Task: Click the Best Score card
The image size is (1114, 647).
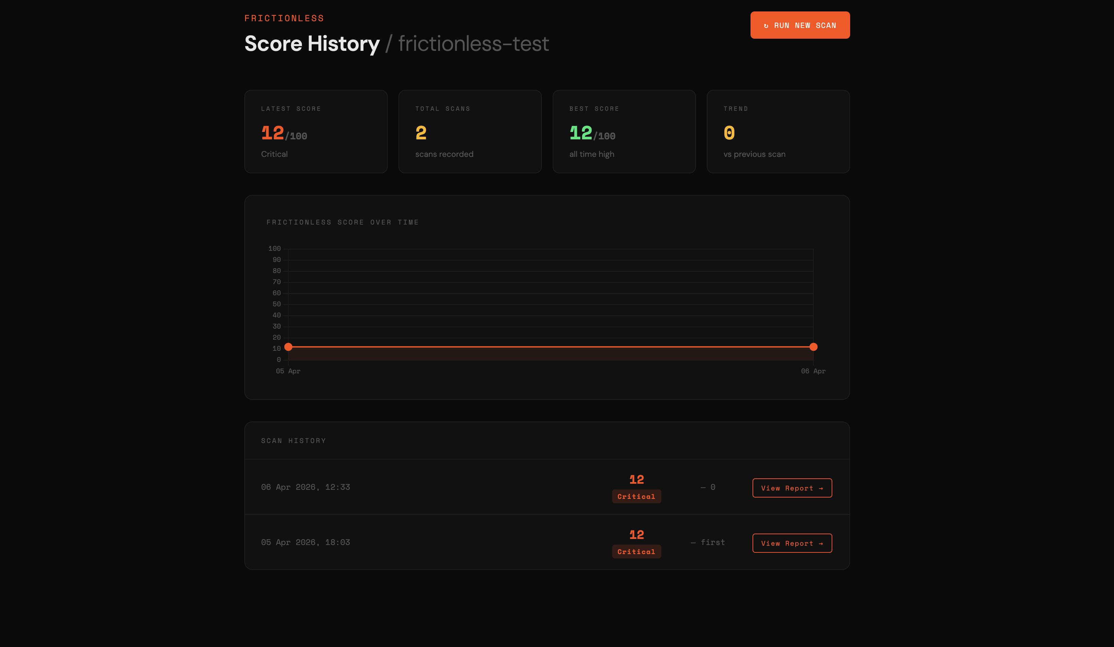Action: pos(624,131)
